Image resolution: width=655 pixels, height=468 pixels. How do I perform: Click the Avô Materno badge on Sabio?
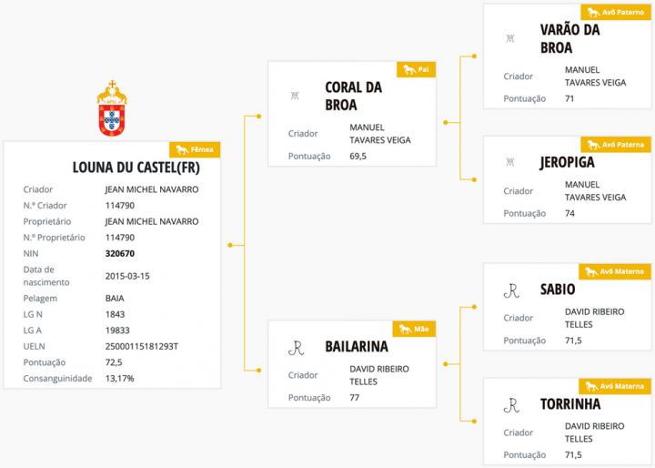pyautogui.click(x=614, y=271)
